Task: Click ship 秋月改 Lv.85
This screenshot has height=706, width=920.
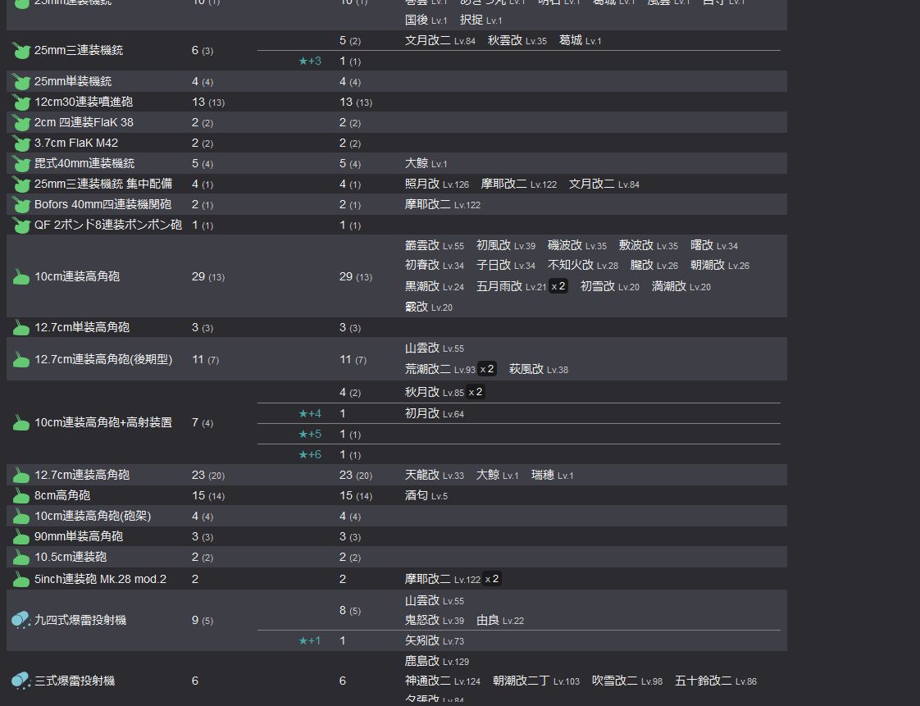Action: (435, 393)
